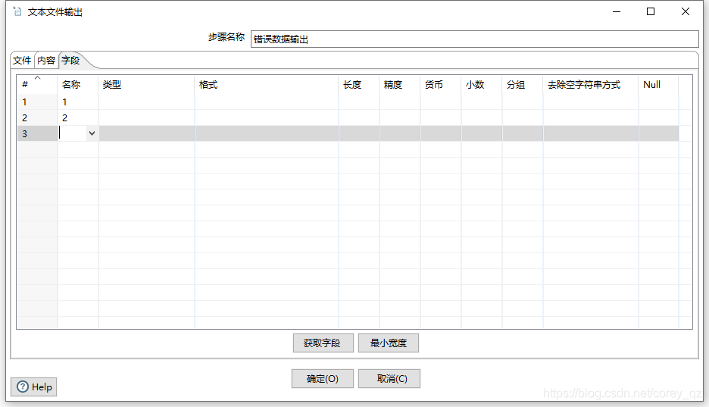Maximize the 文本文件输出 window
Viewport: 709px width, 407px height.
pyautogui.click(x=651, y=11)
